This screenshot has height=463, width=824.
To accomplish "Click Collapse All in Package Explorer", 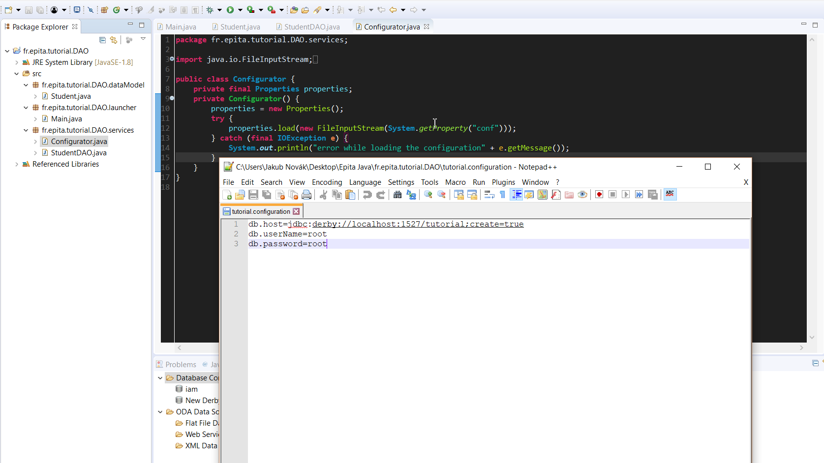I will point(102,40).
